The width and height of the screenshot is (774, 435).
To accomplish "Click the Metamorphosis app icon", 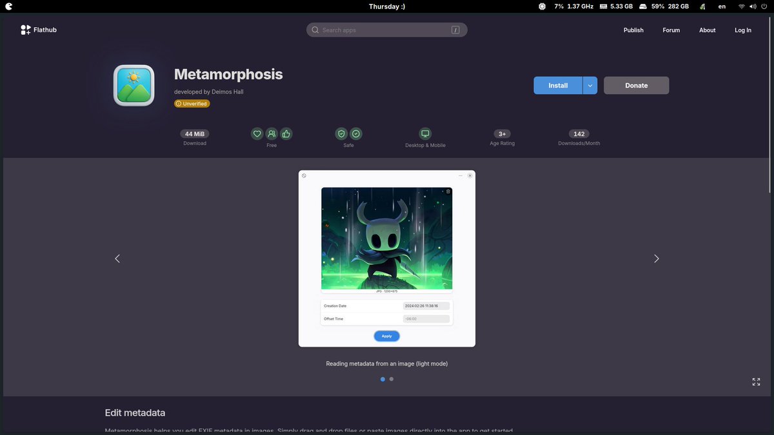I will tap(134, 85).
